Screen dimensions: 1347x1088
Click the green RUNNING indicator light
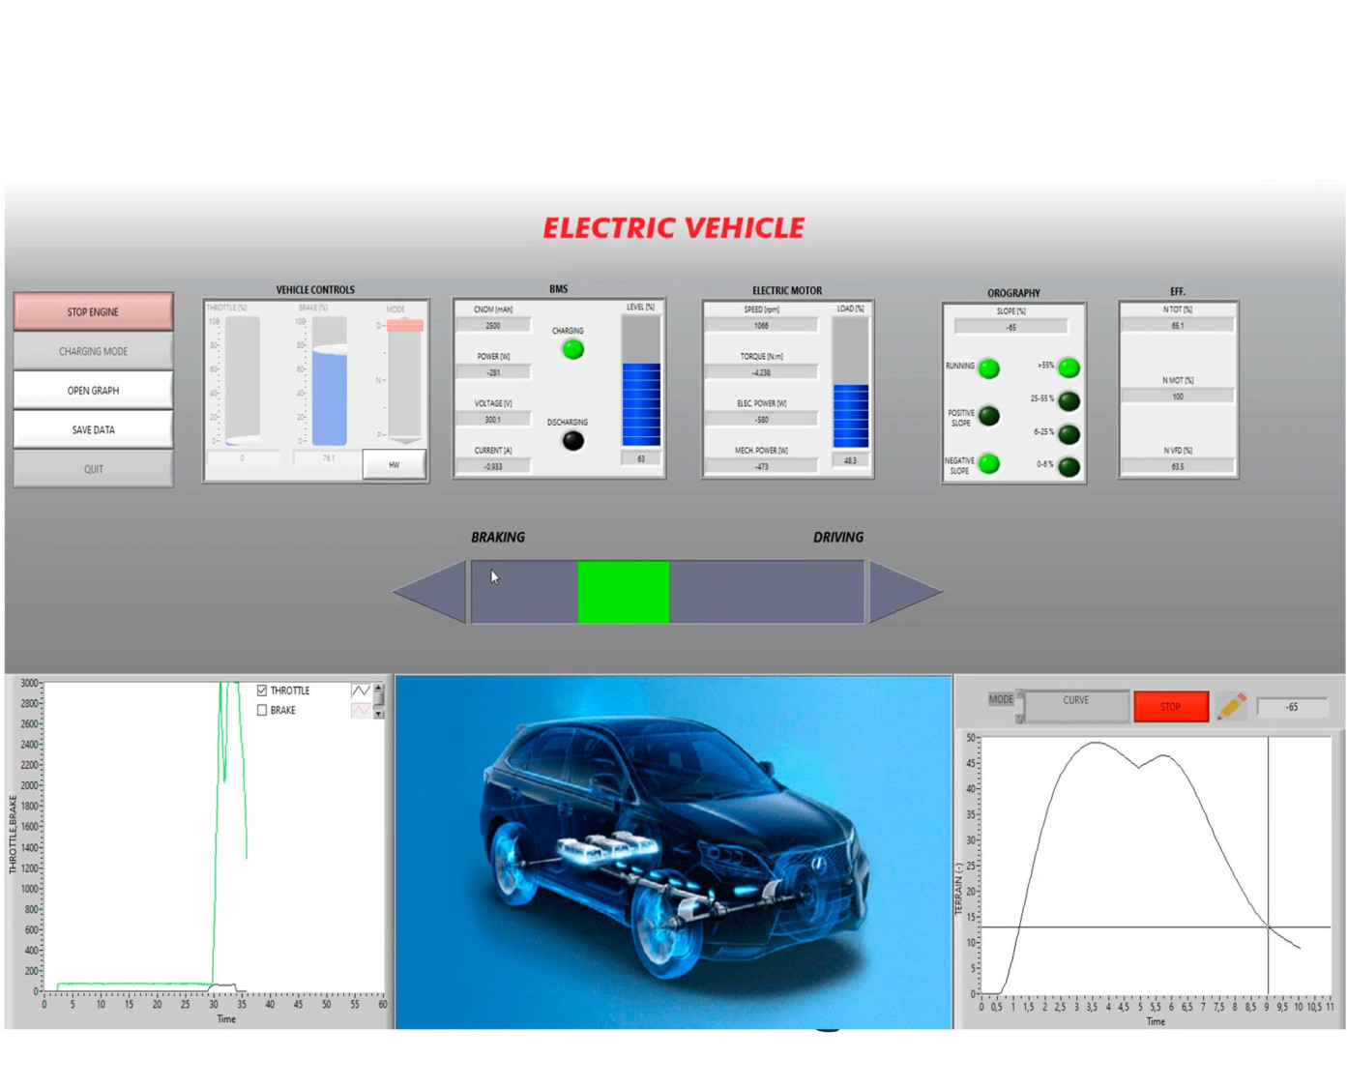point(988,368)
